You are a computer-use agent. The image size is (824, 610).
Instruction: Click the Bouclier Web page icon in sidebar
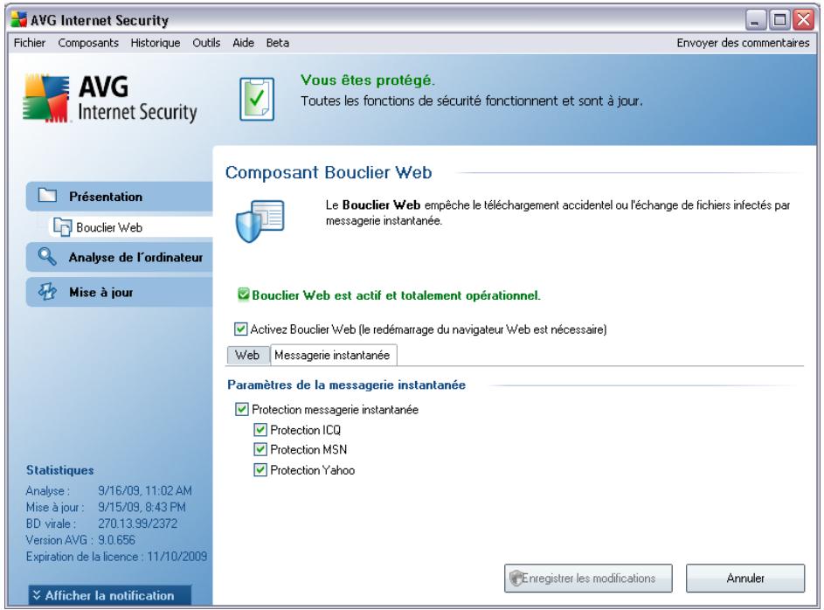pos(63,227)
